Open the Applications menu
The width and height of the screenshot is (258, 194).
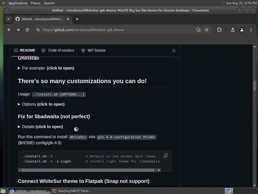[x=18, y=3]
